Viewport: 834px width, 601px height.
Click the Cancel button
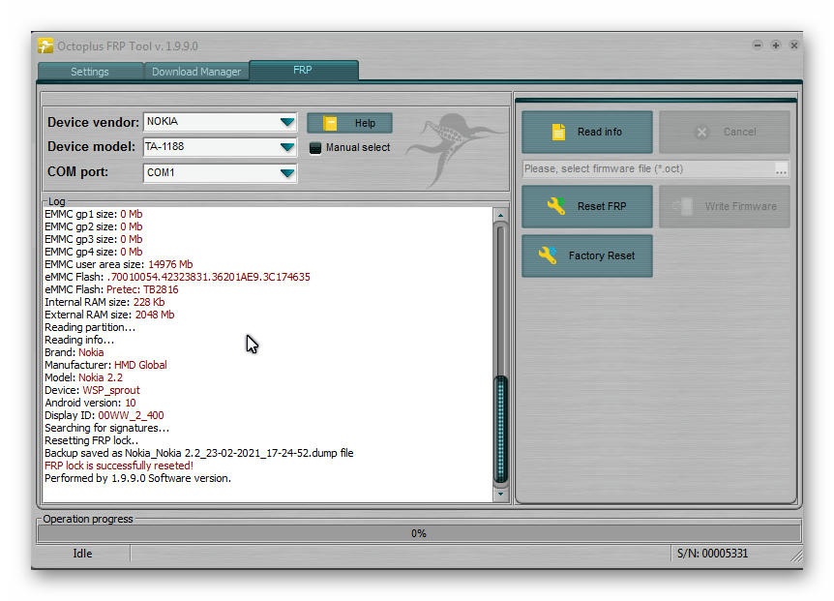point(725,132)
